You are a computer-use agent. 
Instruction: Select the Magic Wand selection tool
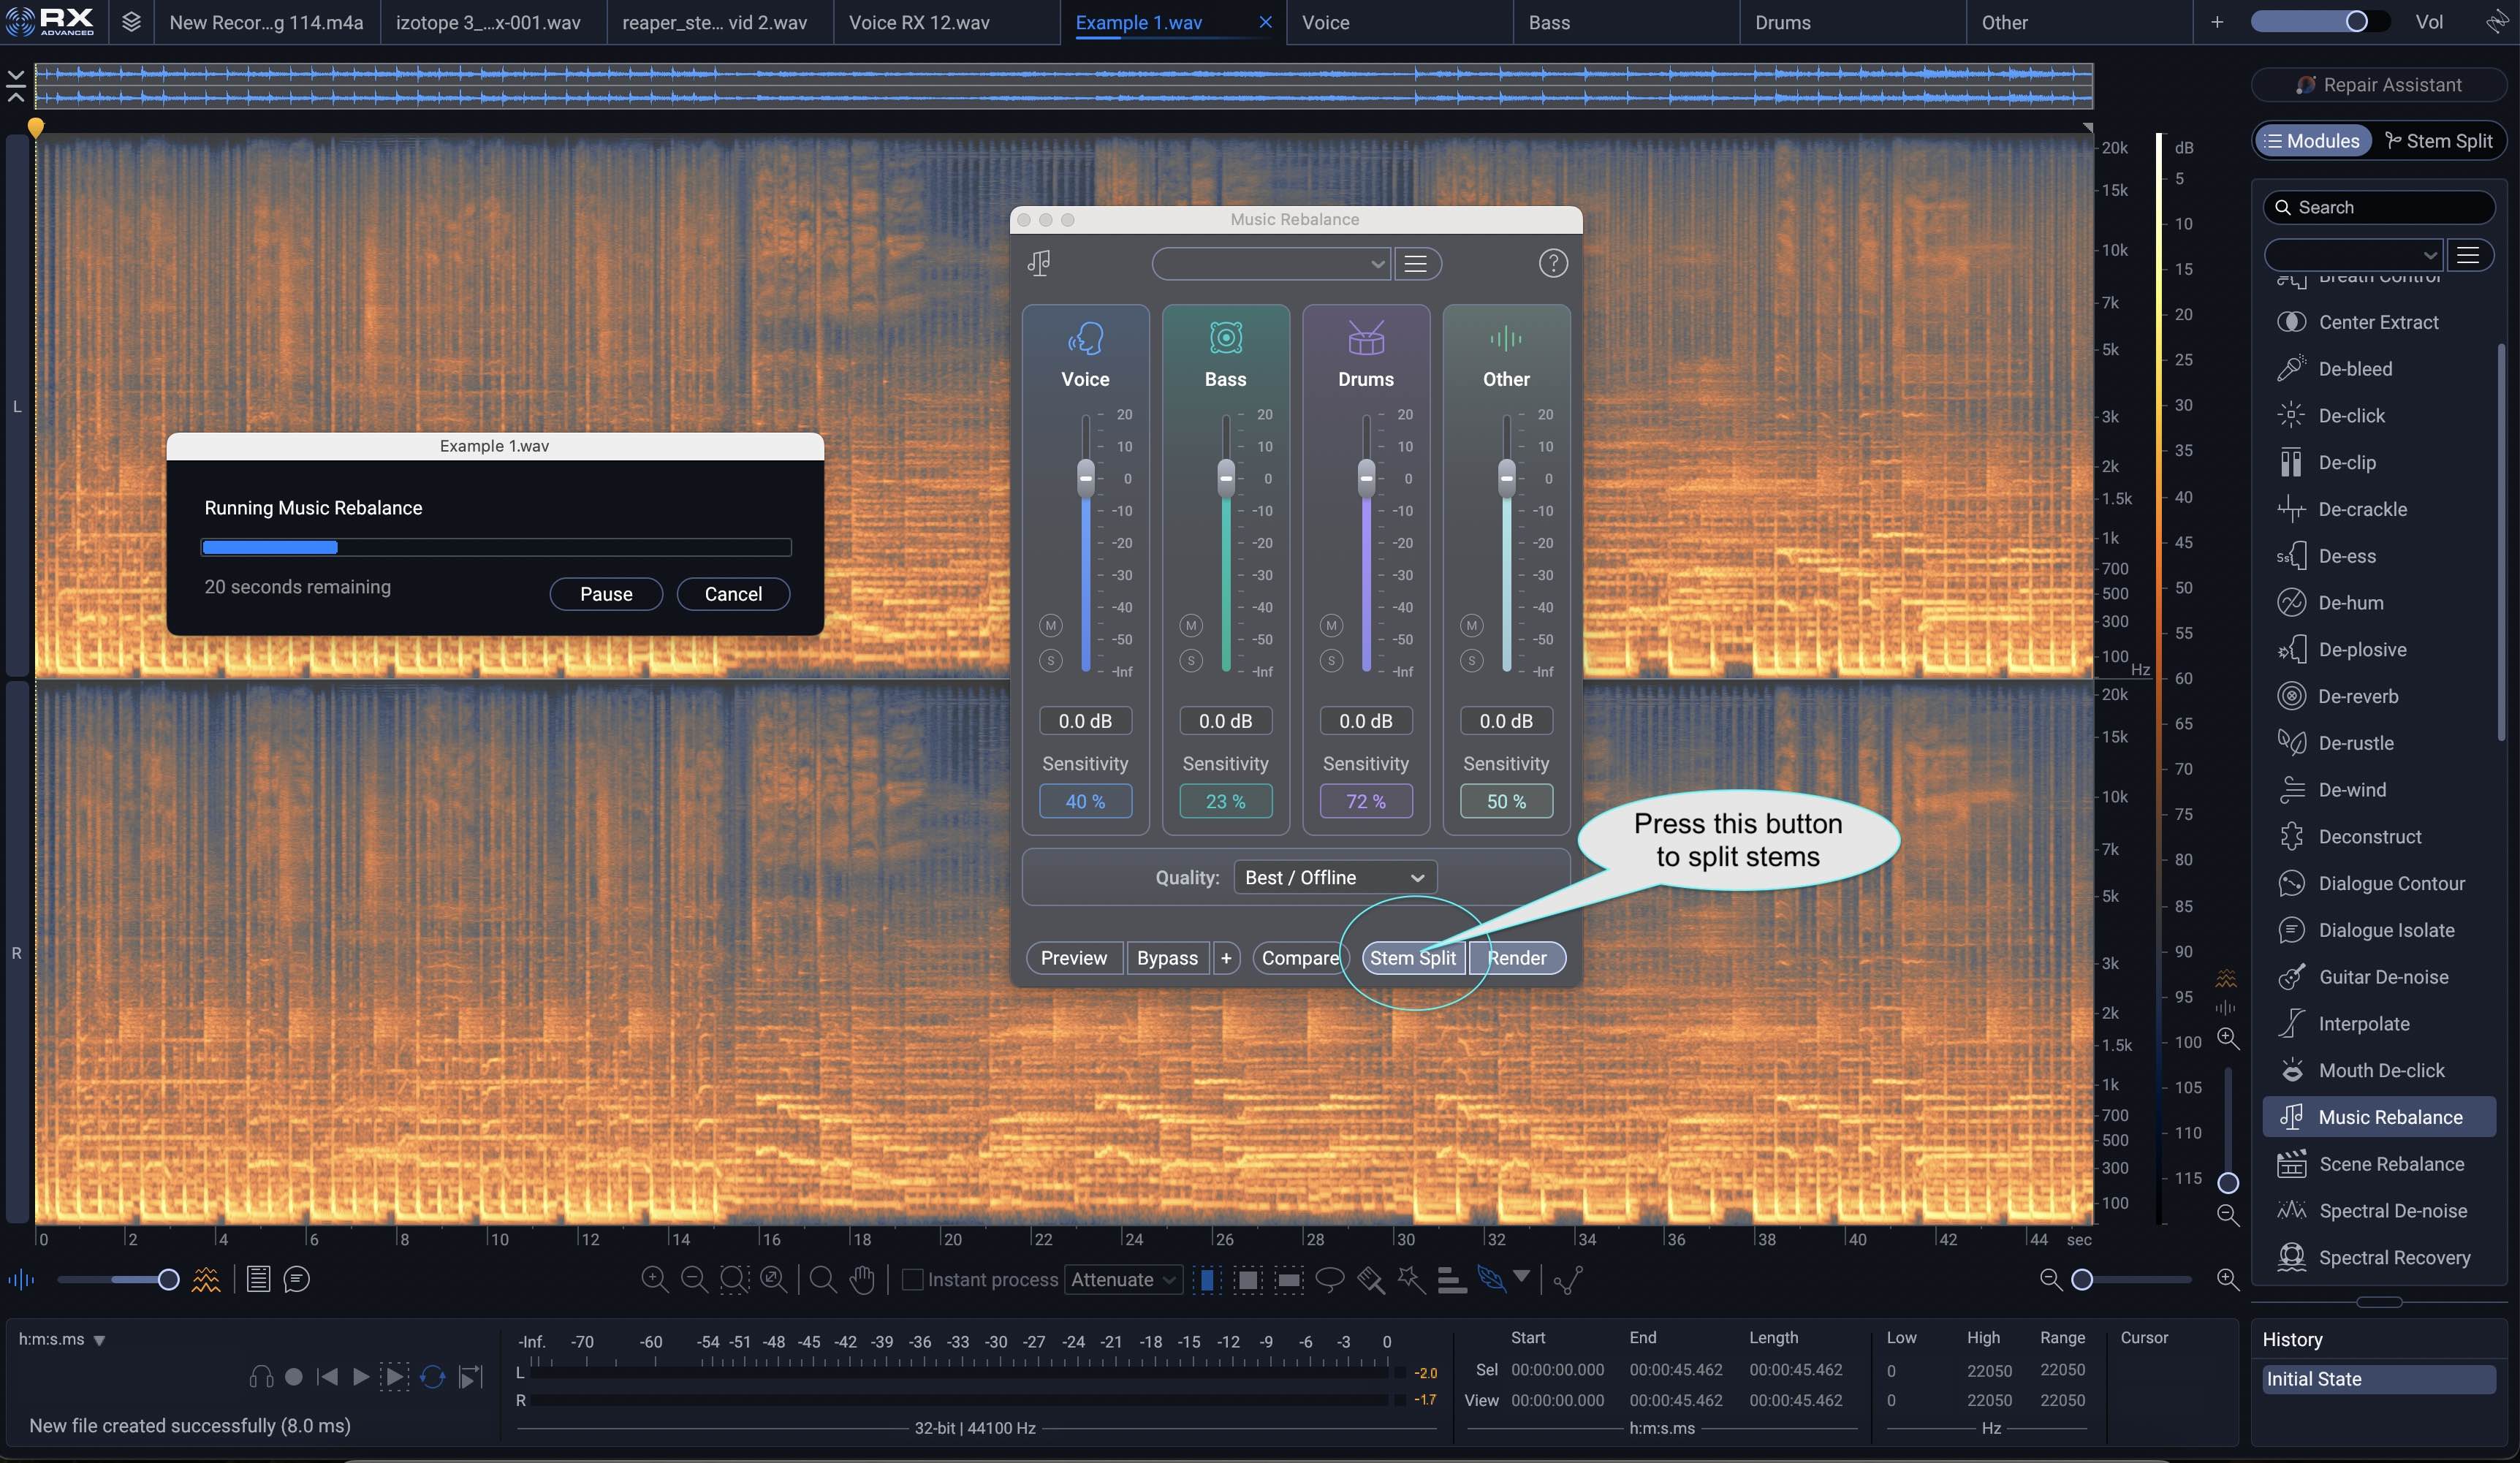(1411, 1280)
